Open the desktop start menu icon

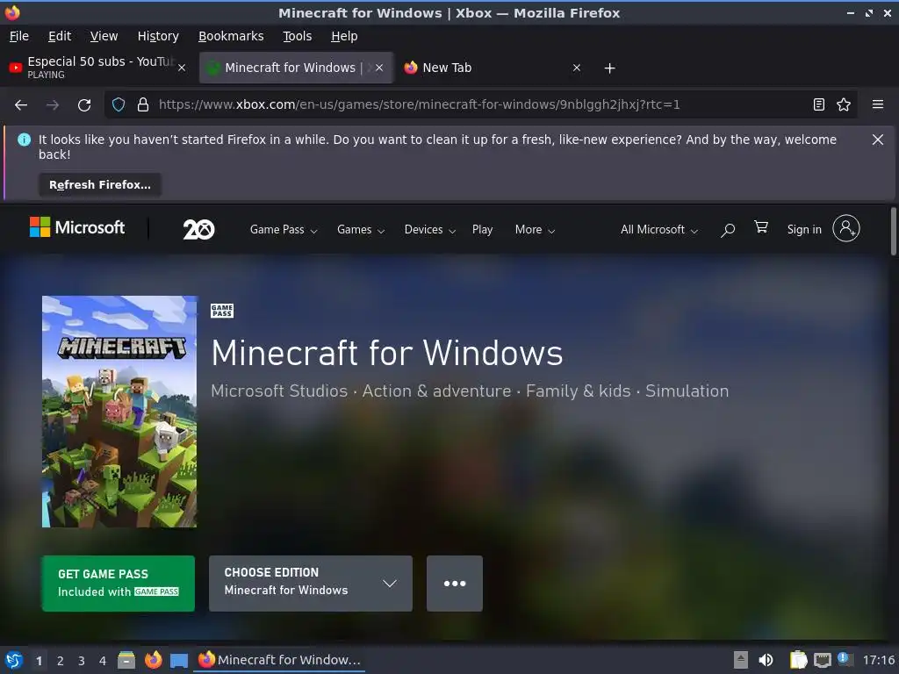[14, 660]
